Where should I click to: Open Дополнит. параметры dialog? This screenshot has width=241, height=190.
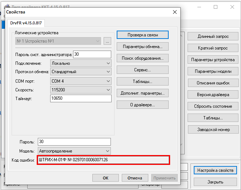[142, 93]
